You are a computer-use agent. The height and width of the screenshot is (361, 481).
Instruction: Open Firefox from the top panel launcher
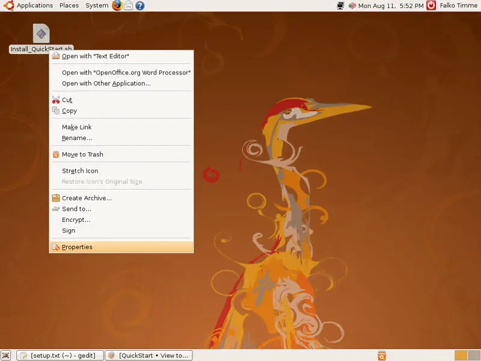pos(117,5)
